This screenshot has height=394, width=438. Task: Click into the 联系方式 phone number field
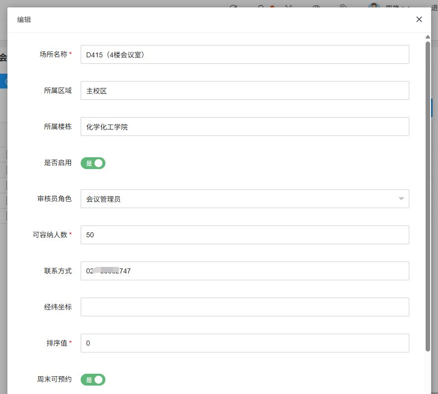click(x=244, y=271)
